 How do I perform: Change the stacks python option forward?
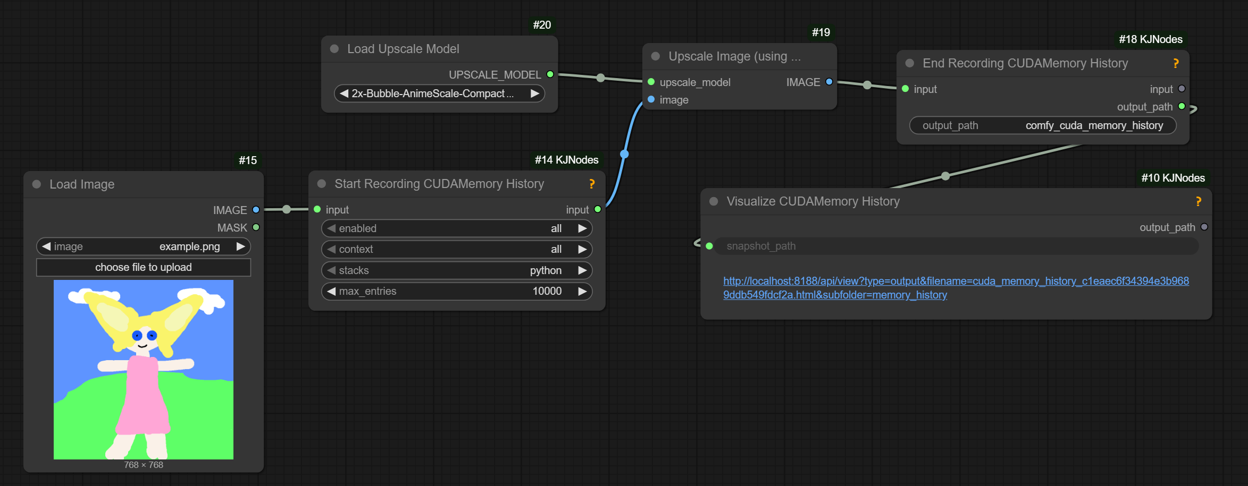[x=582, y=270]
